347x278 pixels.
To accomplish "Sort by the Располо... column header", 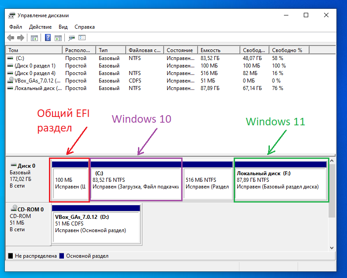I will [79, 50].
